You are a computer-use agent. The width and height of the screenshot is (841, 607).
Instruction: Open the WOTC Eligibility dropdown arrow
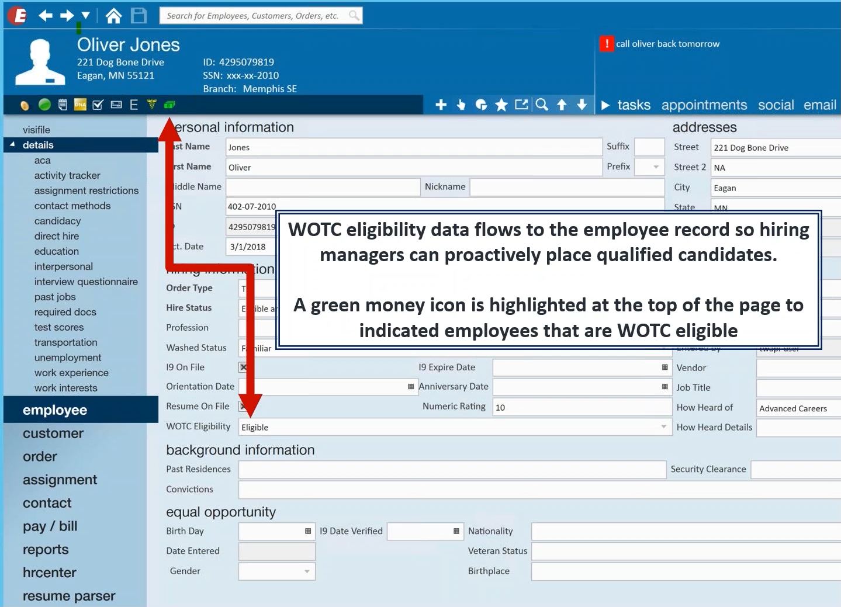coord(663,427)
